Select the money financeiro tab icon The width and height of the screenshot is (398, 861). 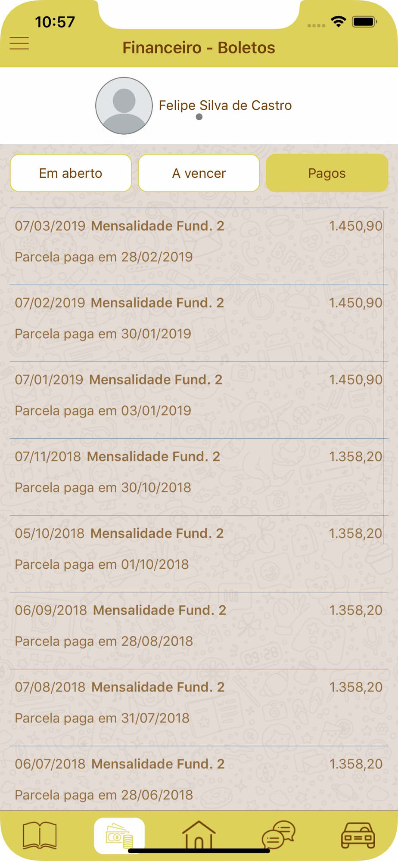click(119, 836)
